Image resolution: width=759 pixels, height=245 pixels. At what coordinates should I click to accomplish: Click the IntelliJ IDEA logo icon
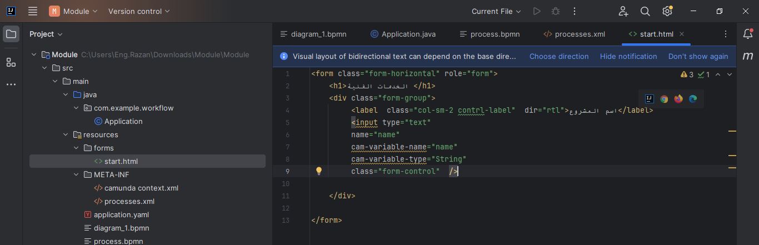[11, 11]
